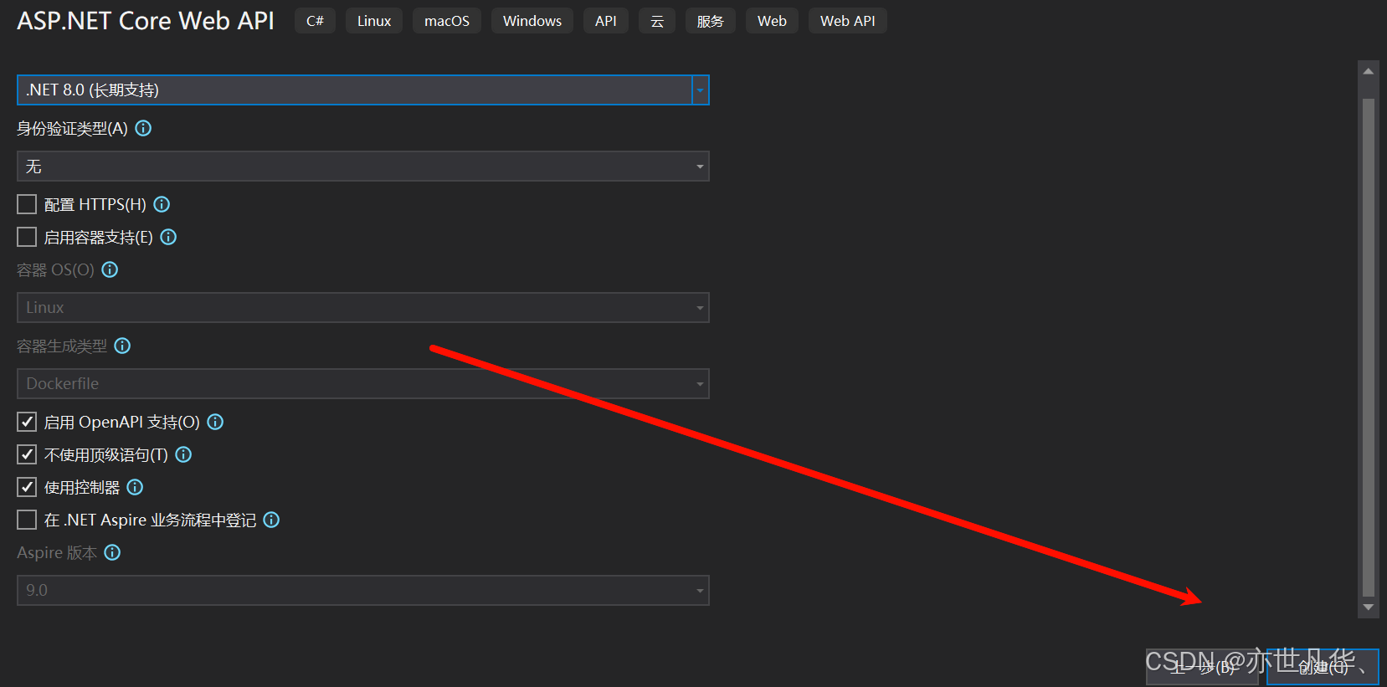Uncheck the 启用 OpenAPI 支持(O) checkbox
Image resolution: width=1387 pixels, height=687 pixels.
pos(27,422)
